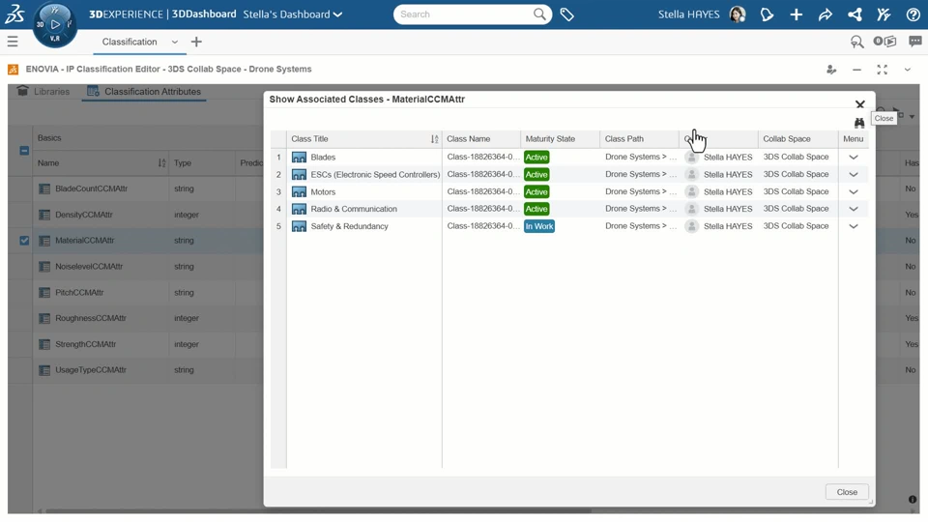Viewport: 928px width, 522px height.
Task: Sort the Name column in attributes table
Action: [x=161, y=162]
